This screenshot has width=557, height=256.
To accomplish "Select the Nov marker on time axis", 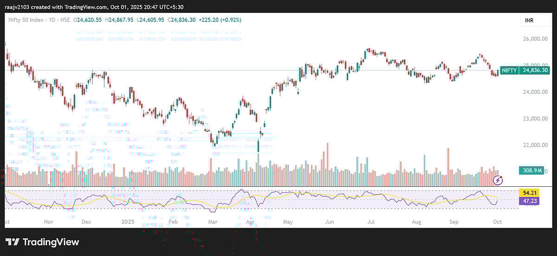I will pyautogui.click(x=49, y=222).
